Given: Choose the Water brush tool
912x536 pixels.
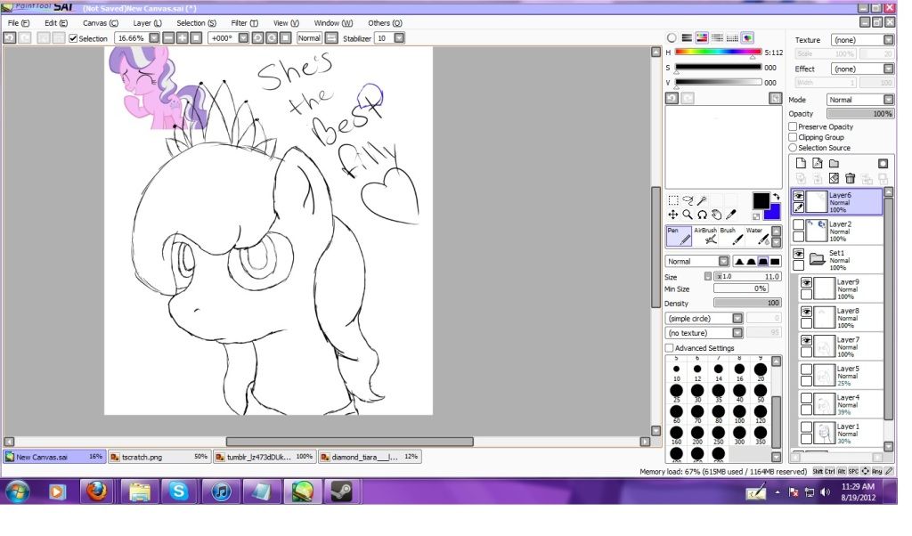Looking at the screenshot, I should click(x=757, y=236).
